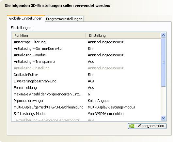Select the Erweiterungsbeschränkung row
The image size is (173, 142).
point(86,81)
